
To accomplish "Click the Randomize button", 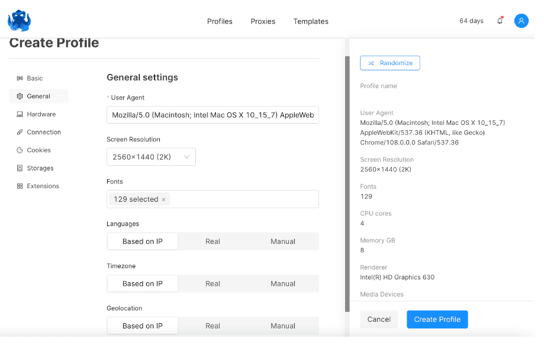I will tap(390, 63).
